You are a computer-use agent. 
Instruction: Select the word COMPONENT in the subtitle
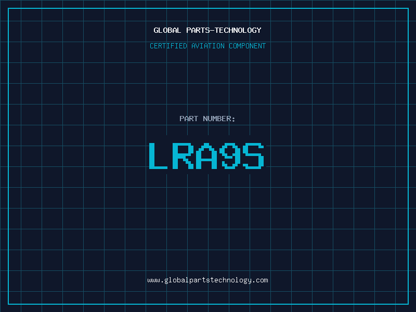coord(248,46)
